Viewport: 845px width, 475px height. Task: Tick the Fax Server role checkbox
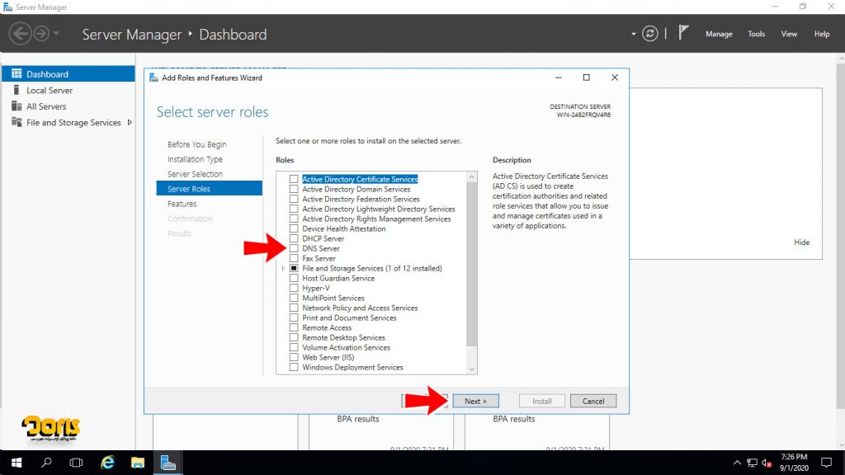point(294,258)
